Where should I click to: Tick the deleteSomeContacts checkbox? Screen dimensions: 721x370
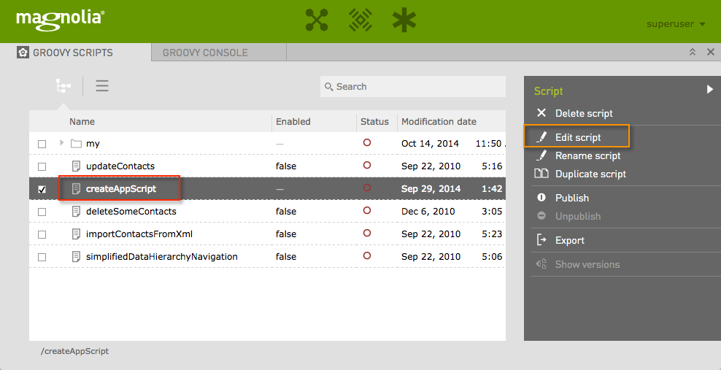coord(42,212)
